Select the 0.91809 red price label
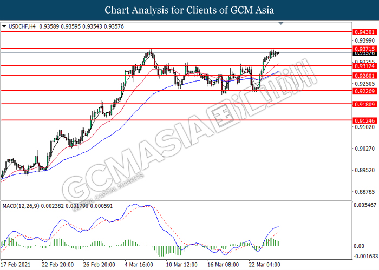 click(x=365, y=104)
